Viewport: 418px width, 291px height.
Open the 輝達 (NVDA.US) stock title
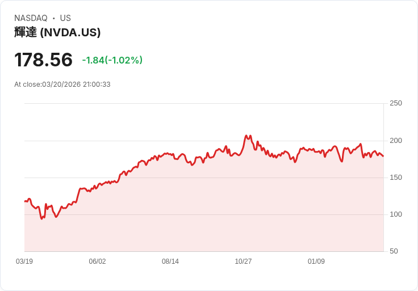point(57,32)
